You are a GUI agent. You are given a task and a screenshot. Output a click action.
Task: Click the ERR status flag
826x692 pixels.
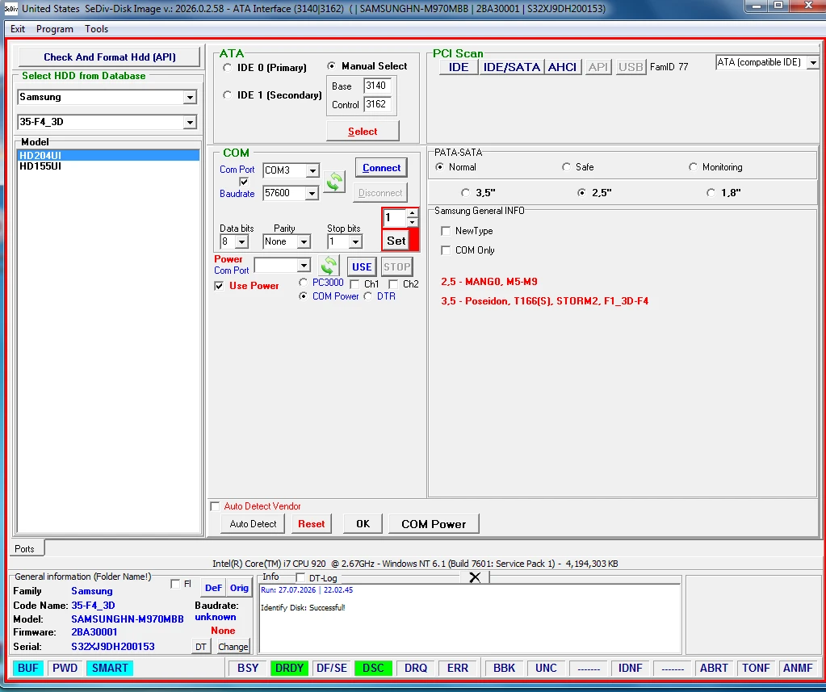tap(457, 668)
